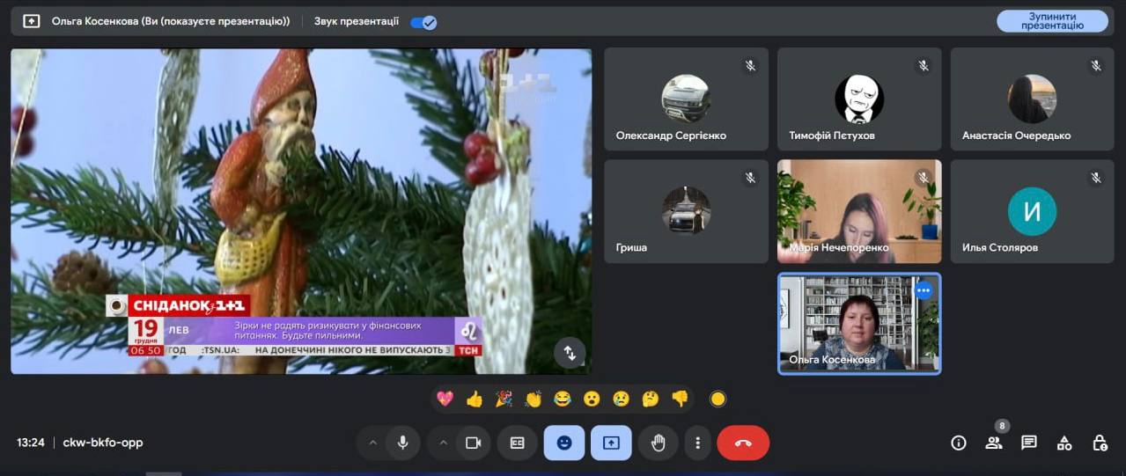Raise your hand in the meeting
The image size is (1126, 476).
coord(658,443)
